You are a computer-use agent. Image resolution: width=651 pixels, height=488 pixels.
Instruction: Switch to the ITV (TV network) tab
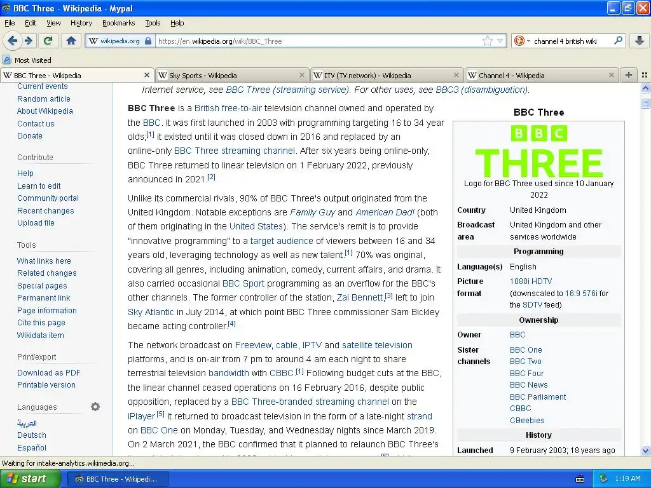pos(386,75)
